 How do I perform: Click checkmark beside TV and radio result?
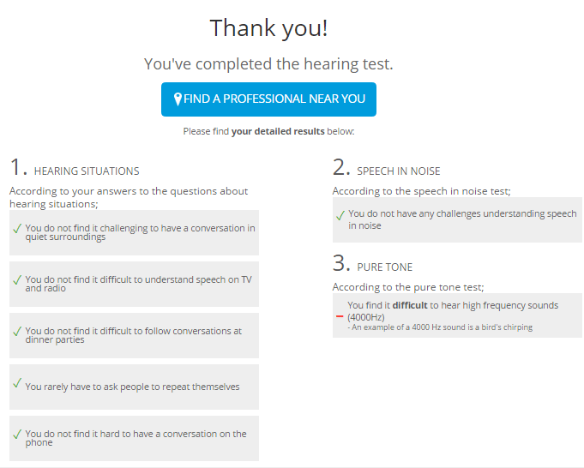17,280
